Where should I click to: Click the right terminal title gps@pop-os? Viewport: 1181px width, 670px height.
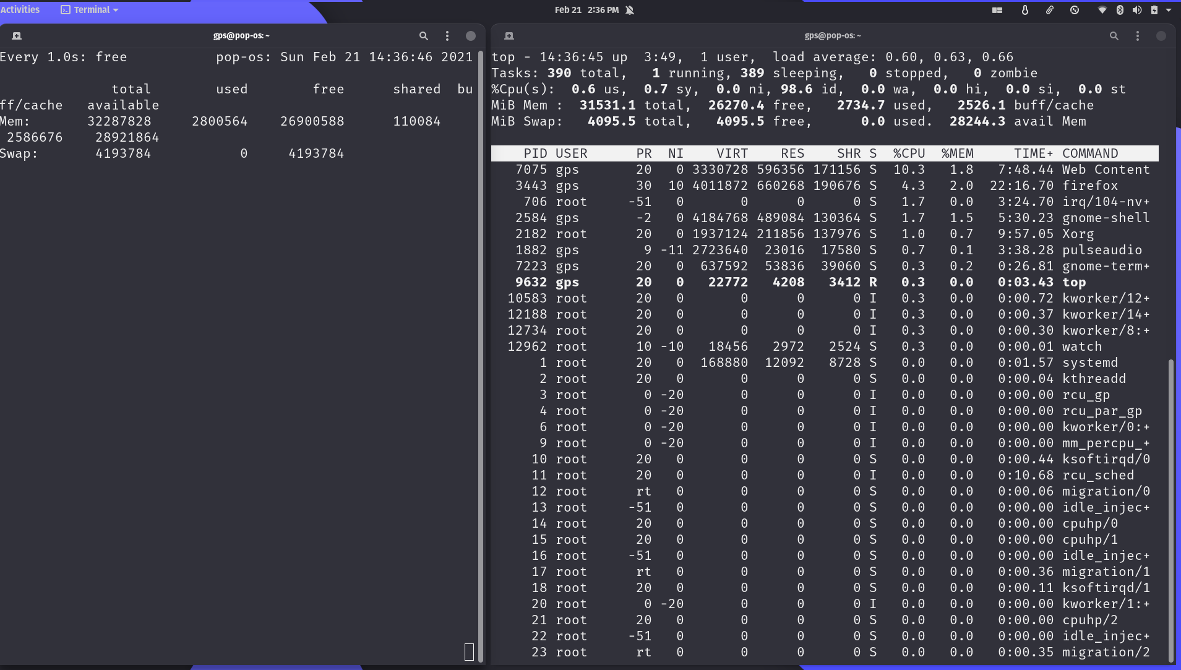click(x=833, y=36)
